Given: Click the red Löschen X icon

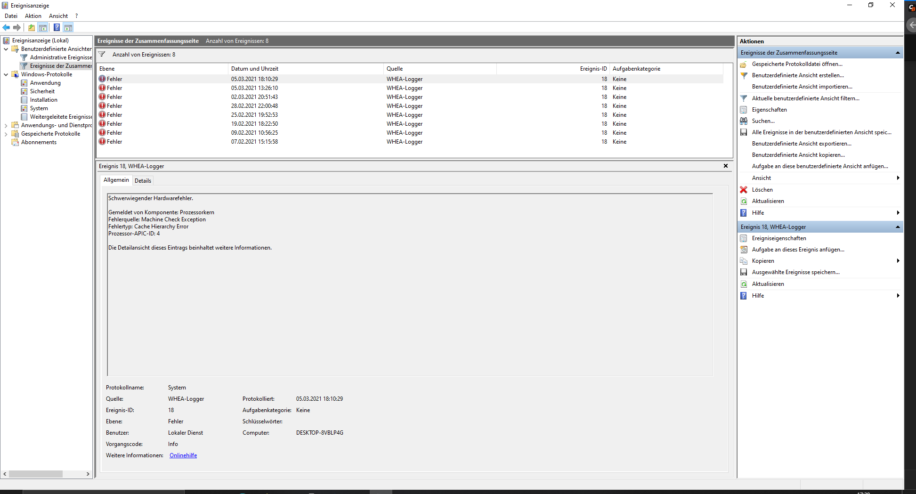Looking at the screenshot, I should (744, 190).
